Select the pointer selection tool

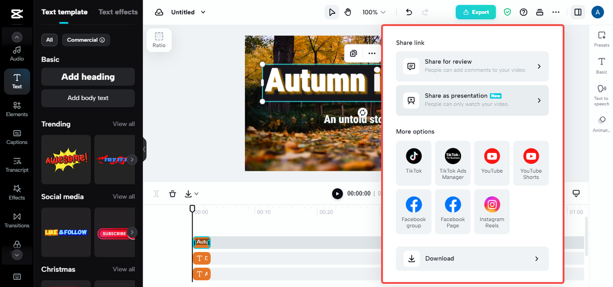331,12
